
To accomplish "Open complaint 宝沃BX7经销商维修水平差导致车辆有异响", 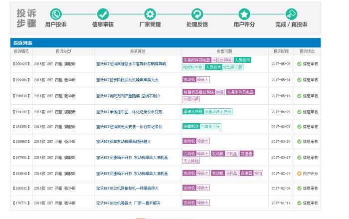I will 131,64.
